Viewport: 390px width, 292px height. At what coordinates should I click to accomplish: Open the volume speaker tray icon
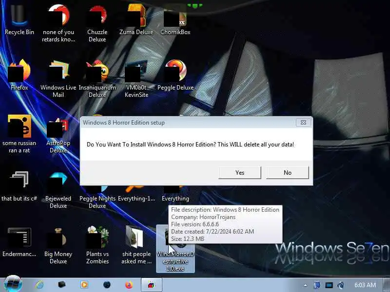[x=340, y=285]
